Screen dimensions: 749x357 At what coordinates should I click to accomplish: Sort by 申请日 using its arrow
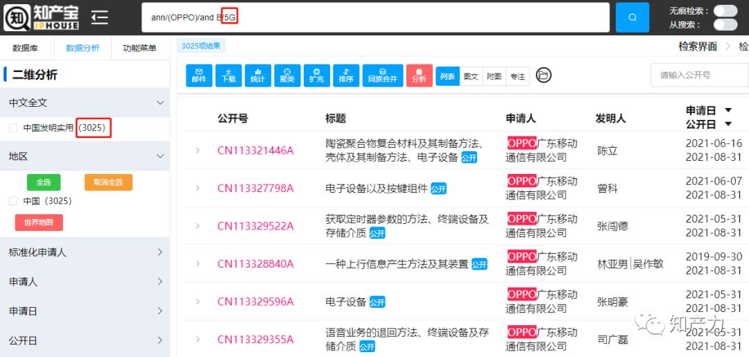(x=728, y=110)
